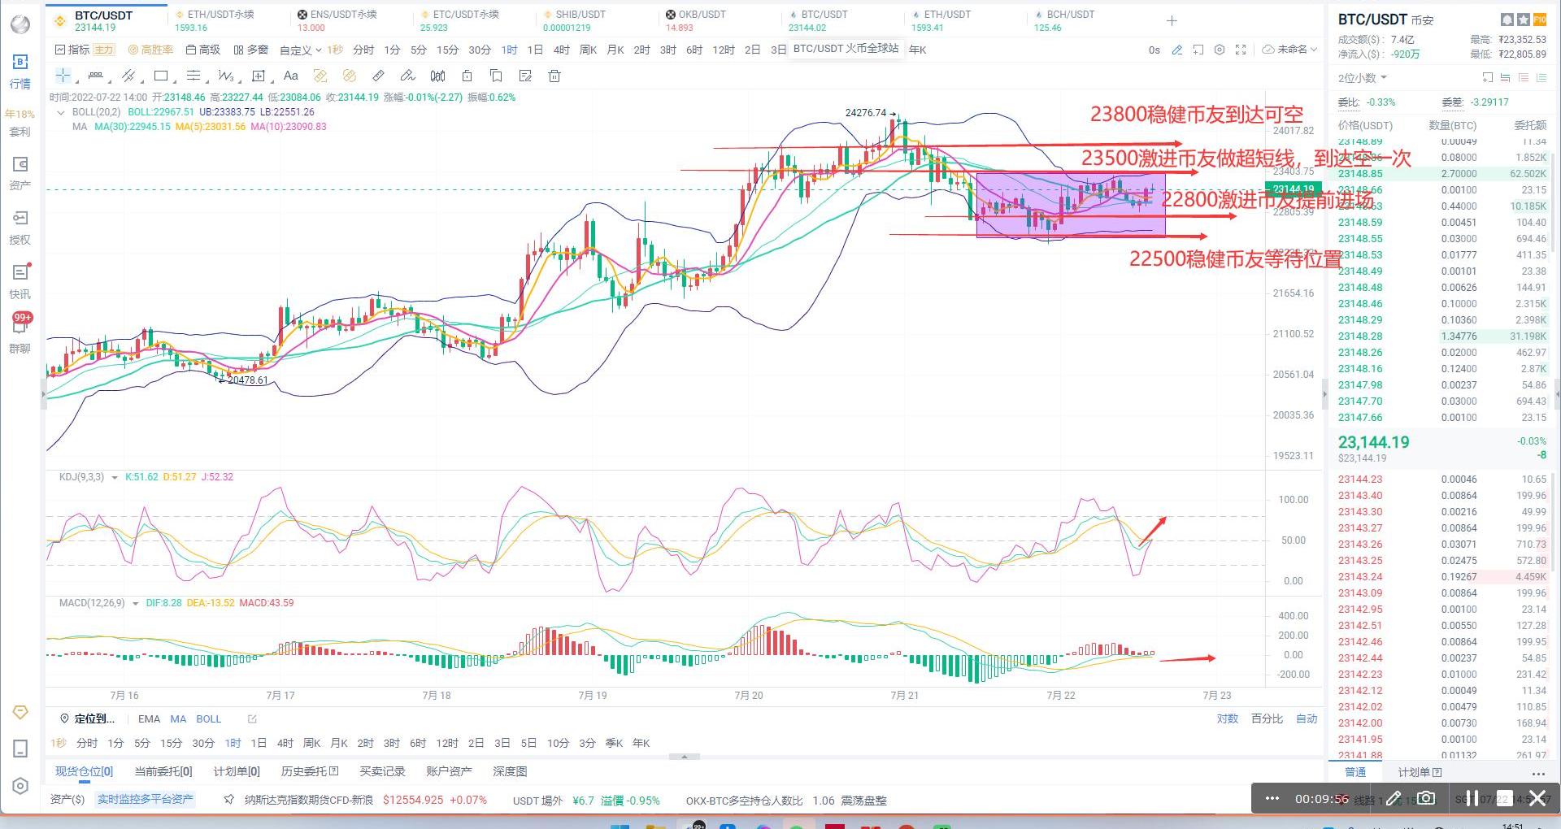1561x829 pixels.
Task: Click the screenshot camera icon in recorder
Action: click(x=1425, y=799)
